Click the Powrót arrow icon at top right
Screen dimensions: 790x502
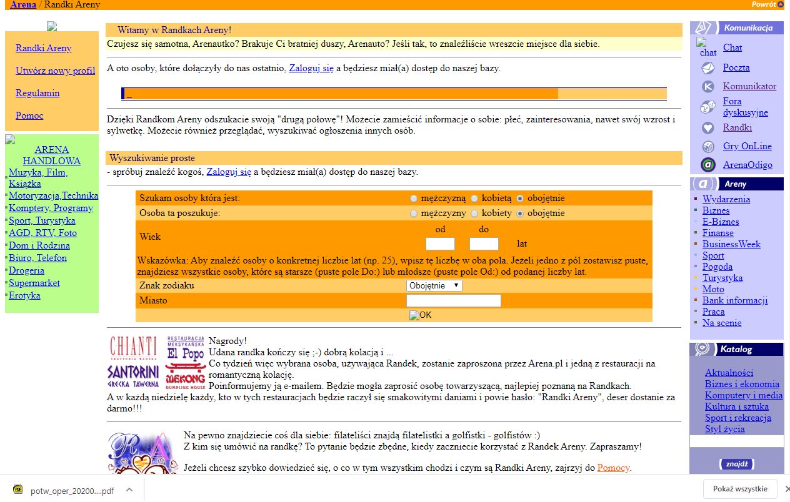tap(781, 4)
